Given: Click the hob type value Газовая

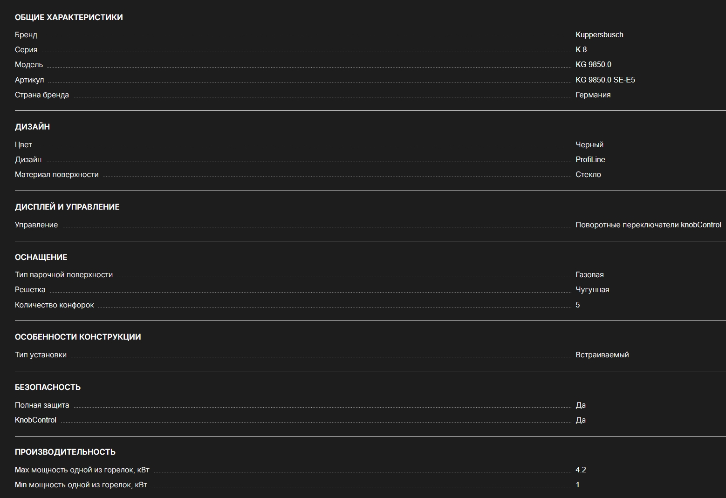Looking at the screenshot, I should (x=589, y=274).
